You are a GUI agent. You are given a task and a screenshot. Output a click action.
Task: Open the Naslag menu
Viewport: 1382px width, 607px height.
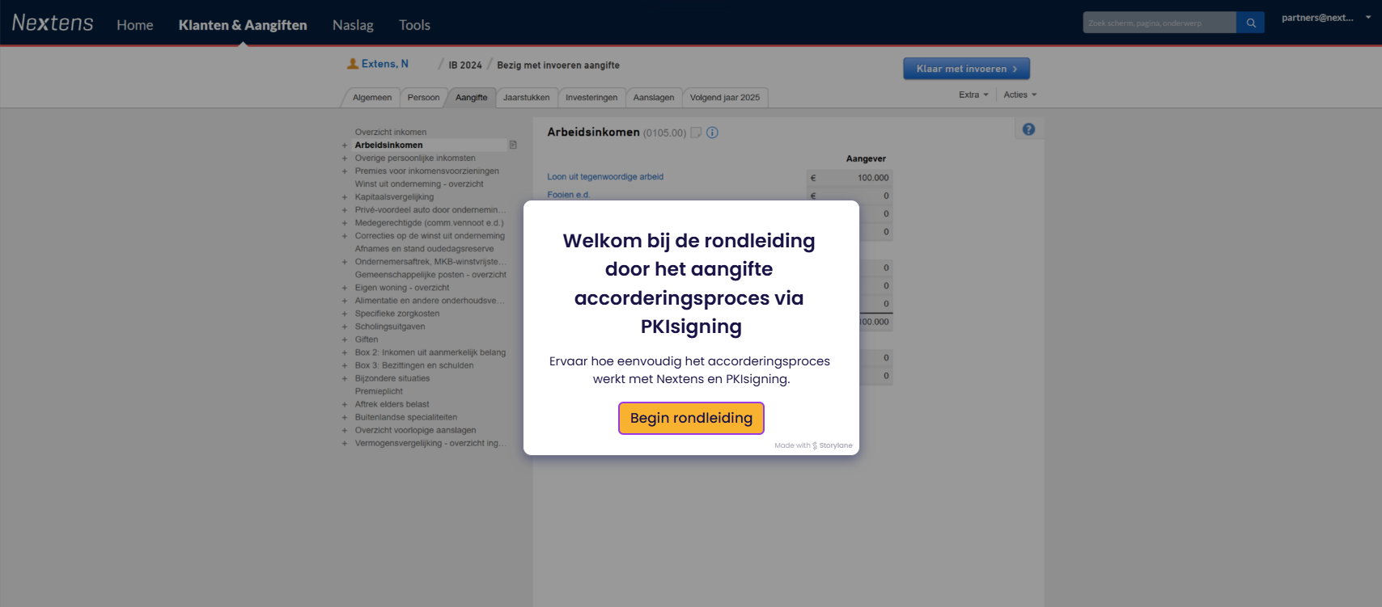(353, 25)
